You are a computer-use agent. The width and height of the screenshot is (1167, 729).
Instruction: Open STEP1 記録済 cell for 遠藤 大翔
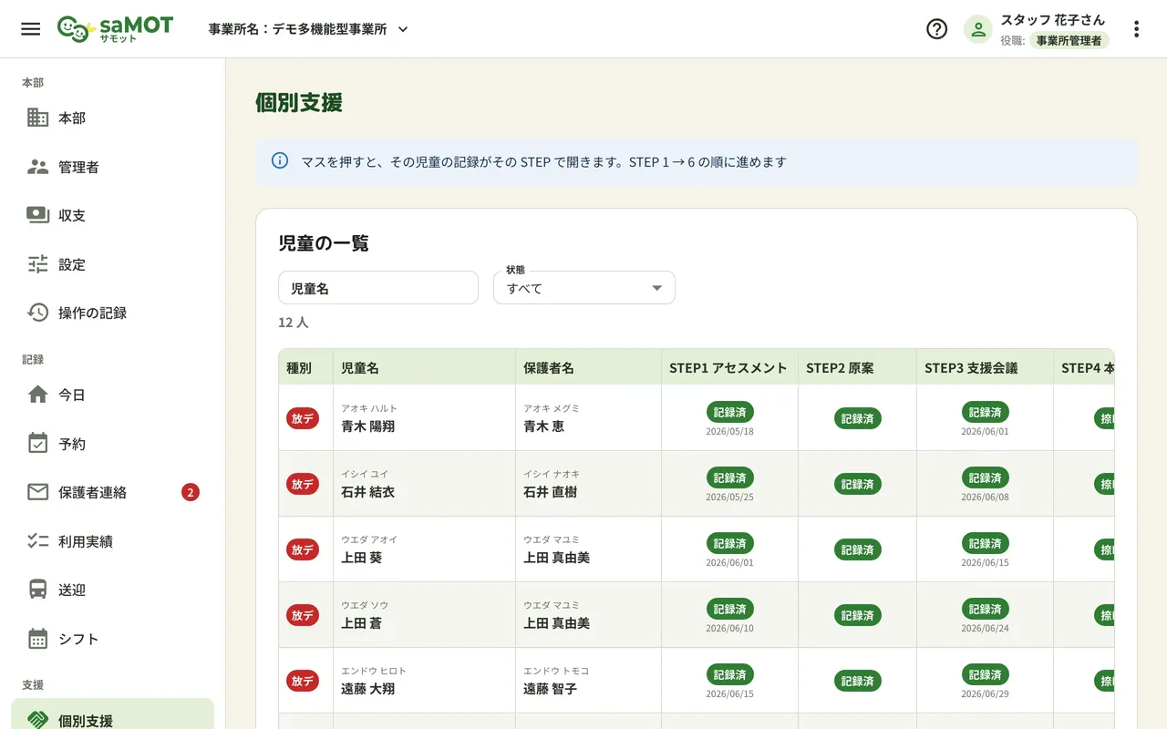pos(730,674)
